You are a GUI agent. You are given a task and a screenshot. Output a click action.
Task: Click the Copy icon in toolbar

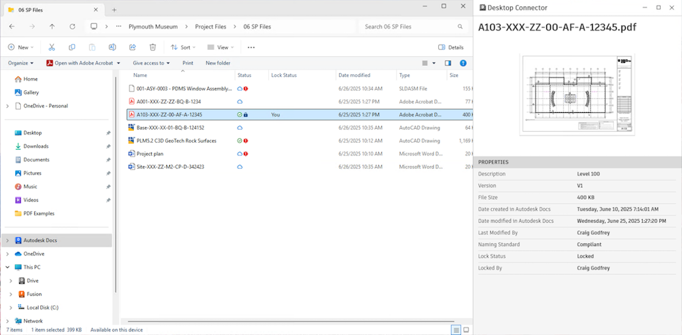click(72, 48)
